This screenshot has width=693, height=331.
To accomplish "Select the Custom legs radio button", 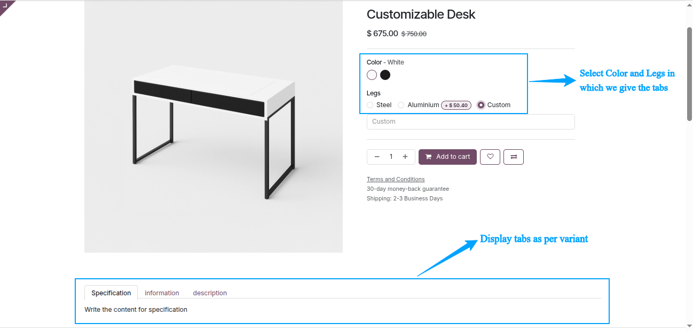I will [x=481, y=105].
